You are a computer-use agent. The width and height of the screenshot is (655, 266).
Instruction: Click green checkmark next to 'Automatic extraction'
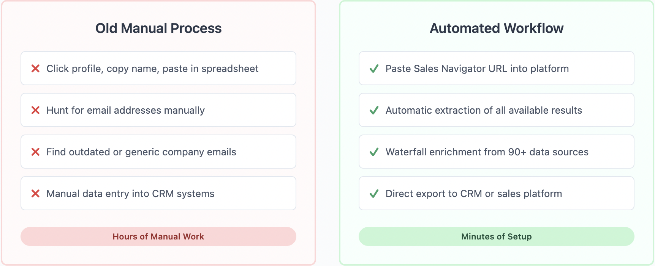point(374,110)
